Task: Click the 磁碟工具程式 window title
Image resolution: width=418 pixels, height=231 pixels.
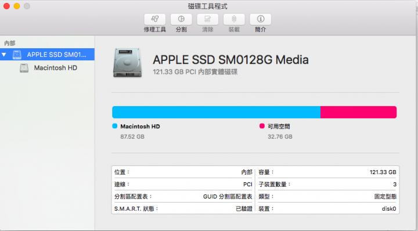Action: click(x=208, y=6)
